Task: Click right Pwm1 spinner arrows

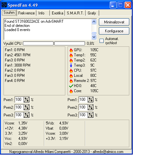Action: coord(91,100)
